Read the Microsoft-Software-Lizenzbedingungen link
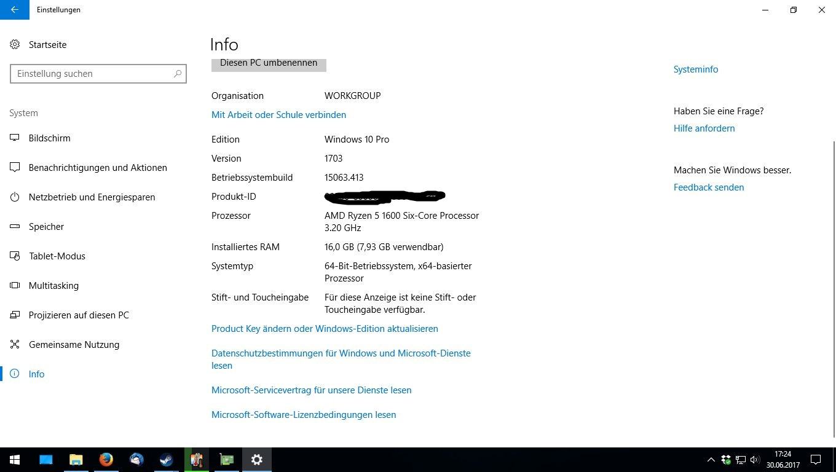The image size is (836, 472). (304, 415)
